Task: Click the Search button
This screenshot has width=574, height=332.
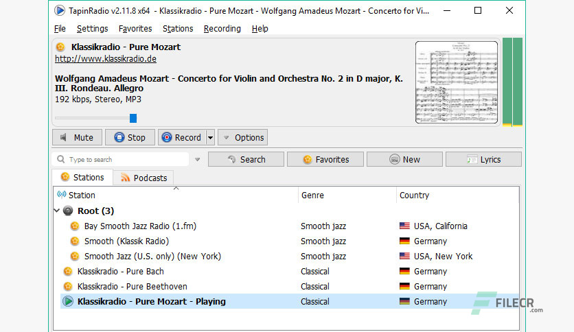Action: coord(246,159)
